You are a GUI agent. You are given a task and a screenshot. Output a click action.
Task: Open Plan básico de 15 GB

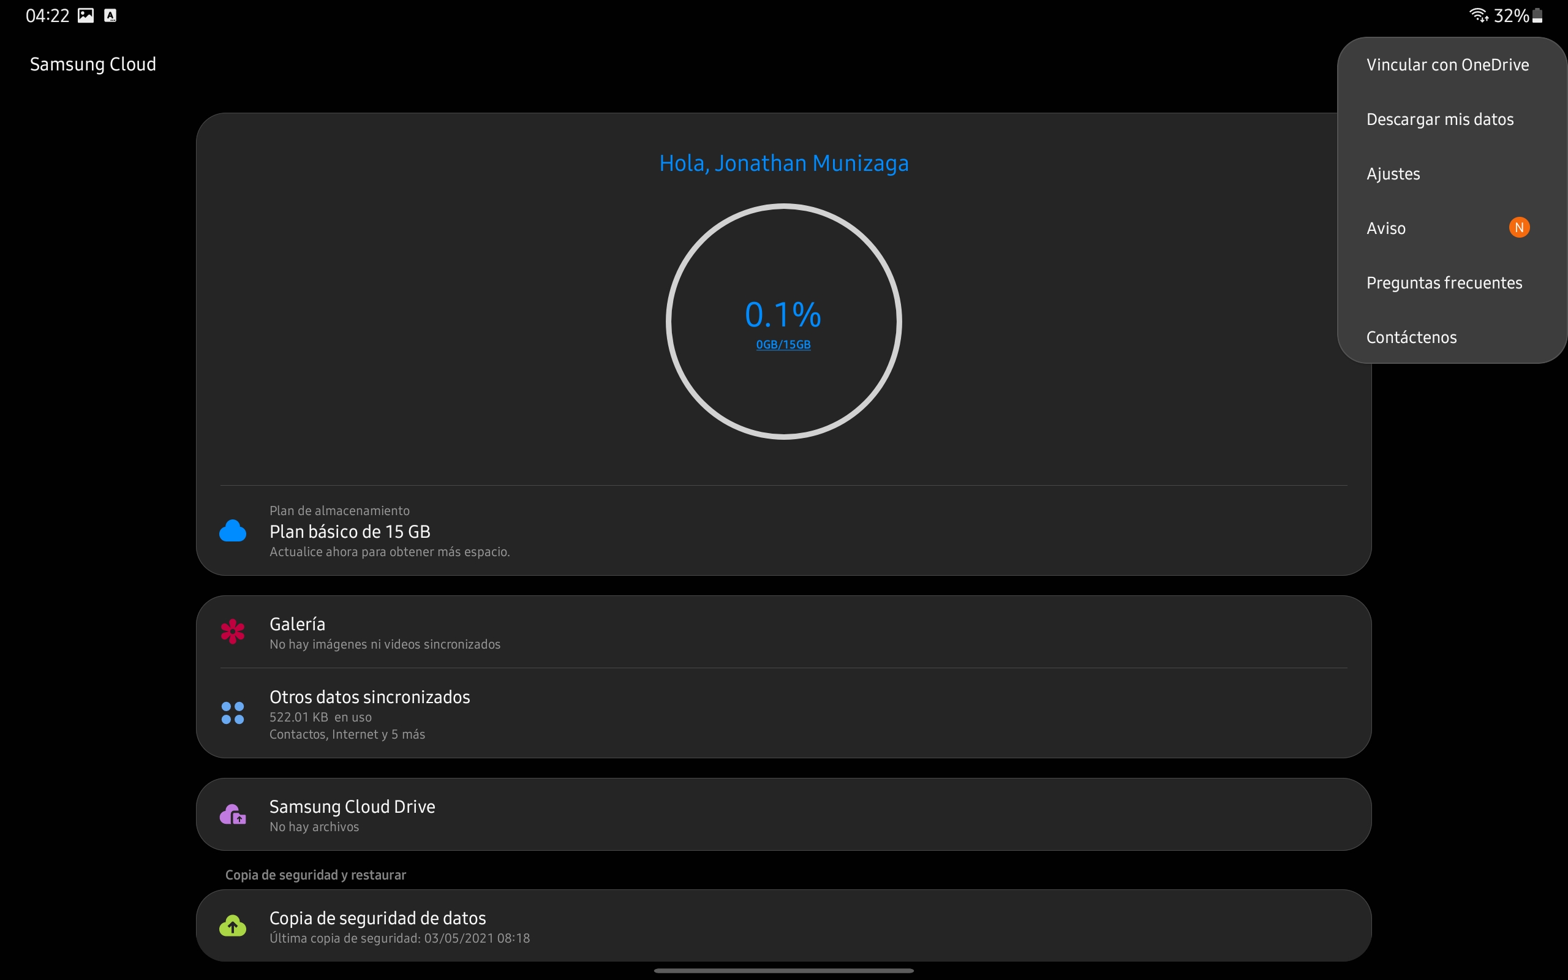tap(783, 531)
